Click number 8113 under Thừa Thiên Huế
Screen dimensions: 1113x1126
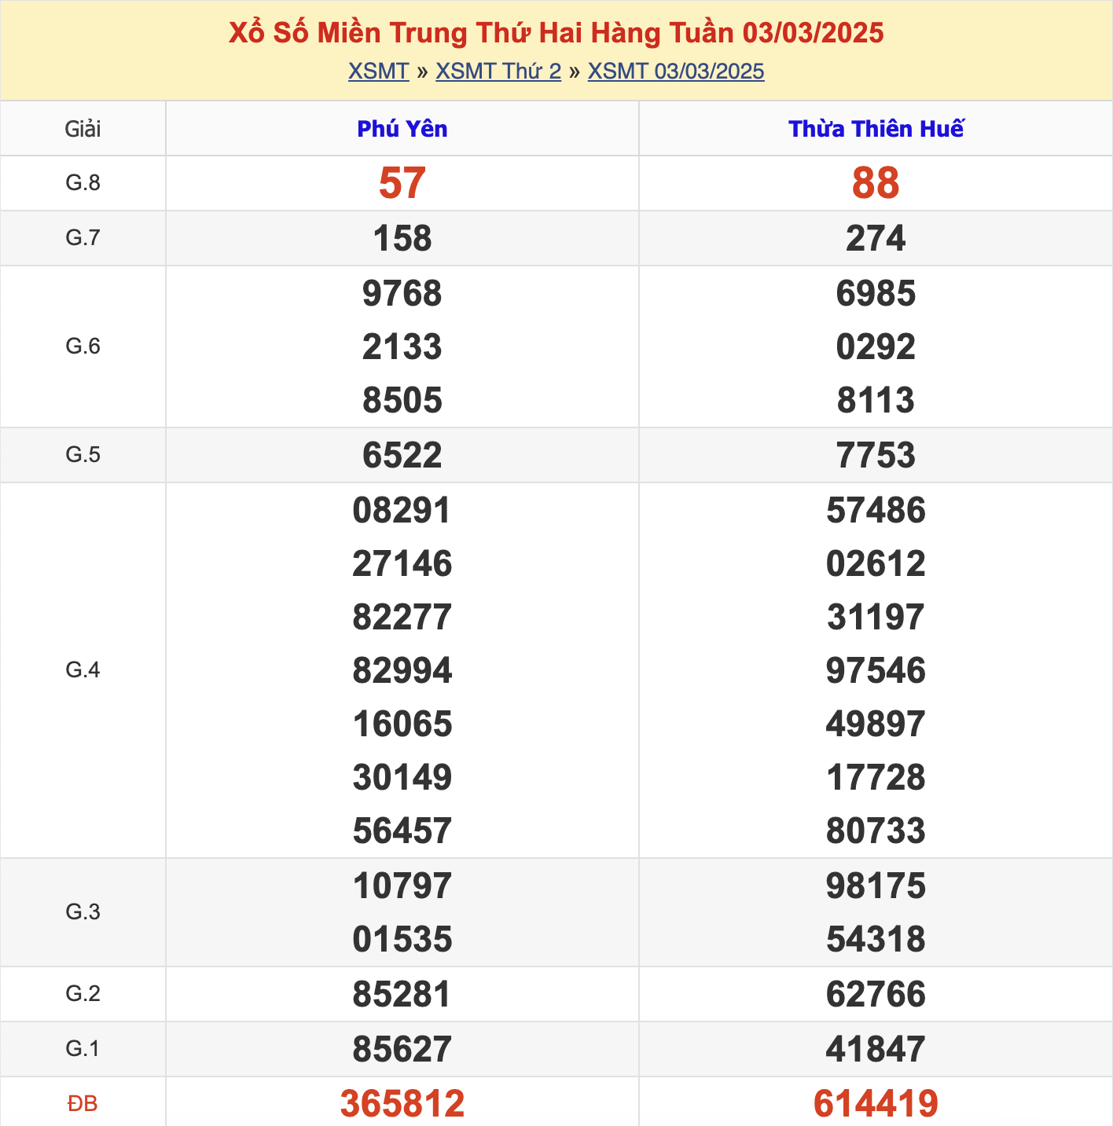tap(876, 400)
